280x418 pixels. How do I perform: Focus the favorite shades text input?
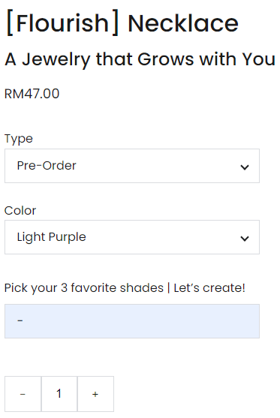132,321
